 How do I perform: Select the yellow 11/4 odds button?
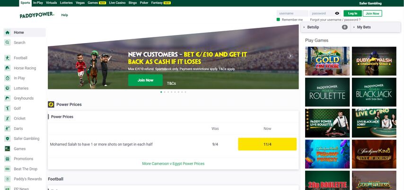tap(267, 144)
